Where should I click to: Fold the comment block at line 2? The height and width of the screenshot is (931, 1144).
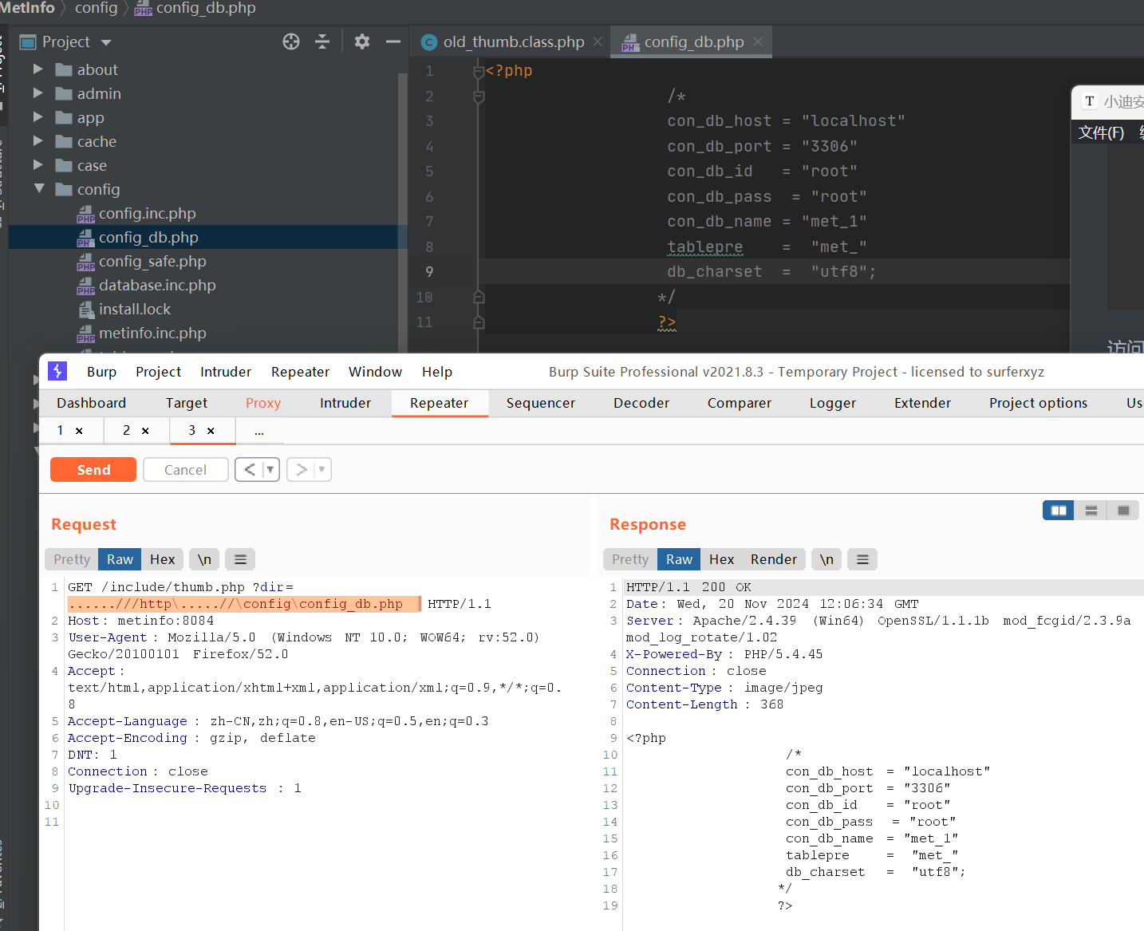(479, 97)
